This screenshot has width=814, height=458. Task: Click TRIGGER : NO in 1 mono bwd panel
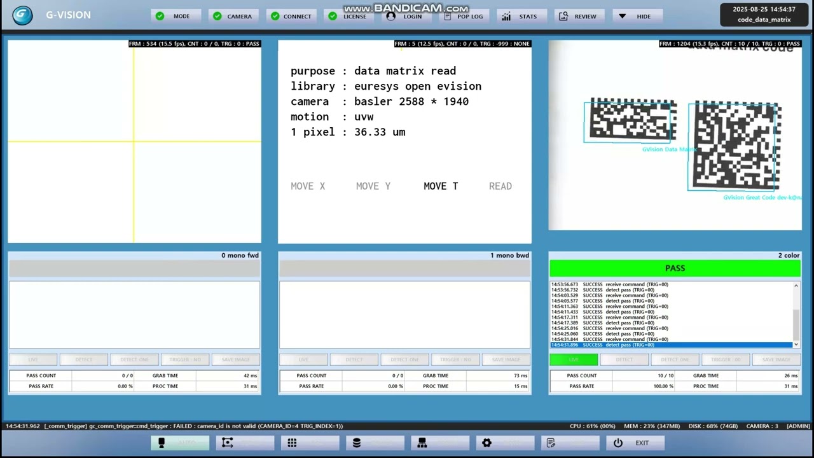coord(455,359)
